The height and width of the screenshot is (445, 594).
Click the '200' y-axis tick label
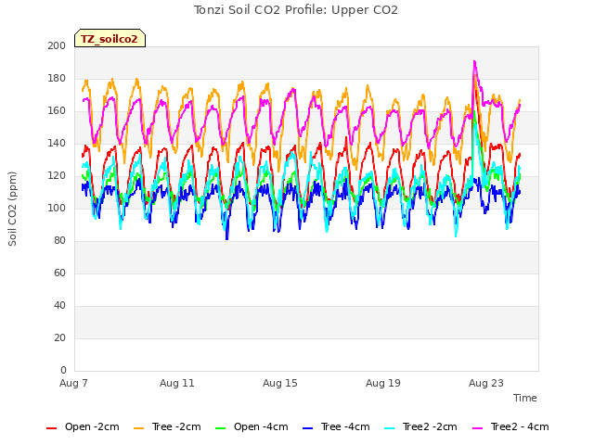[57, 45]
